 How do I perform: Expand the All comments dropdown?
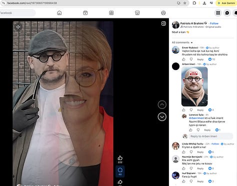pos(182,42)
